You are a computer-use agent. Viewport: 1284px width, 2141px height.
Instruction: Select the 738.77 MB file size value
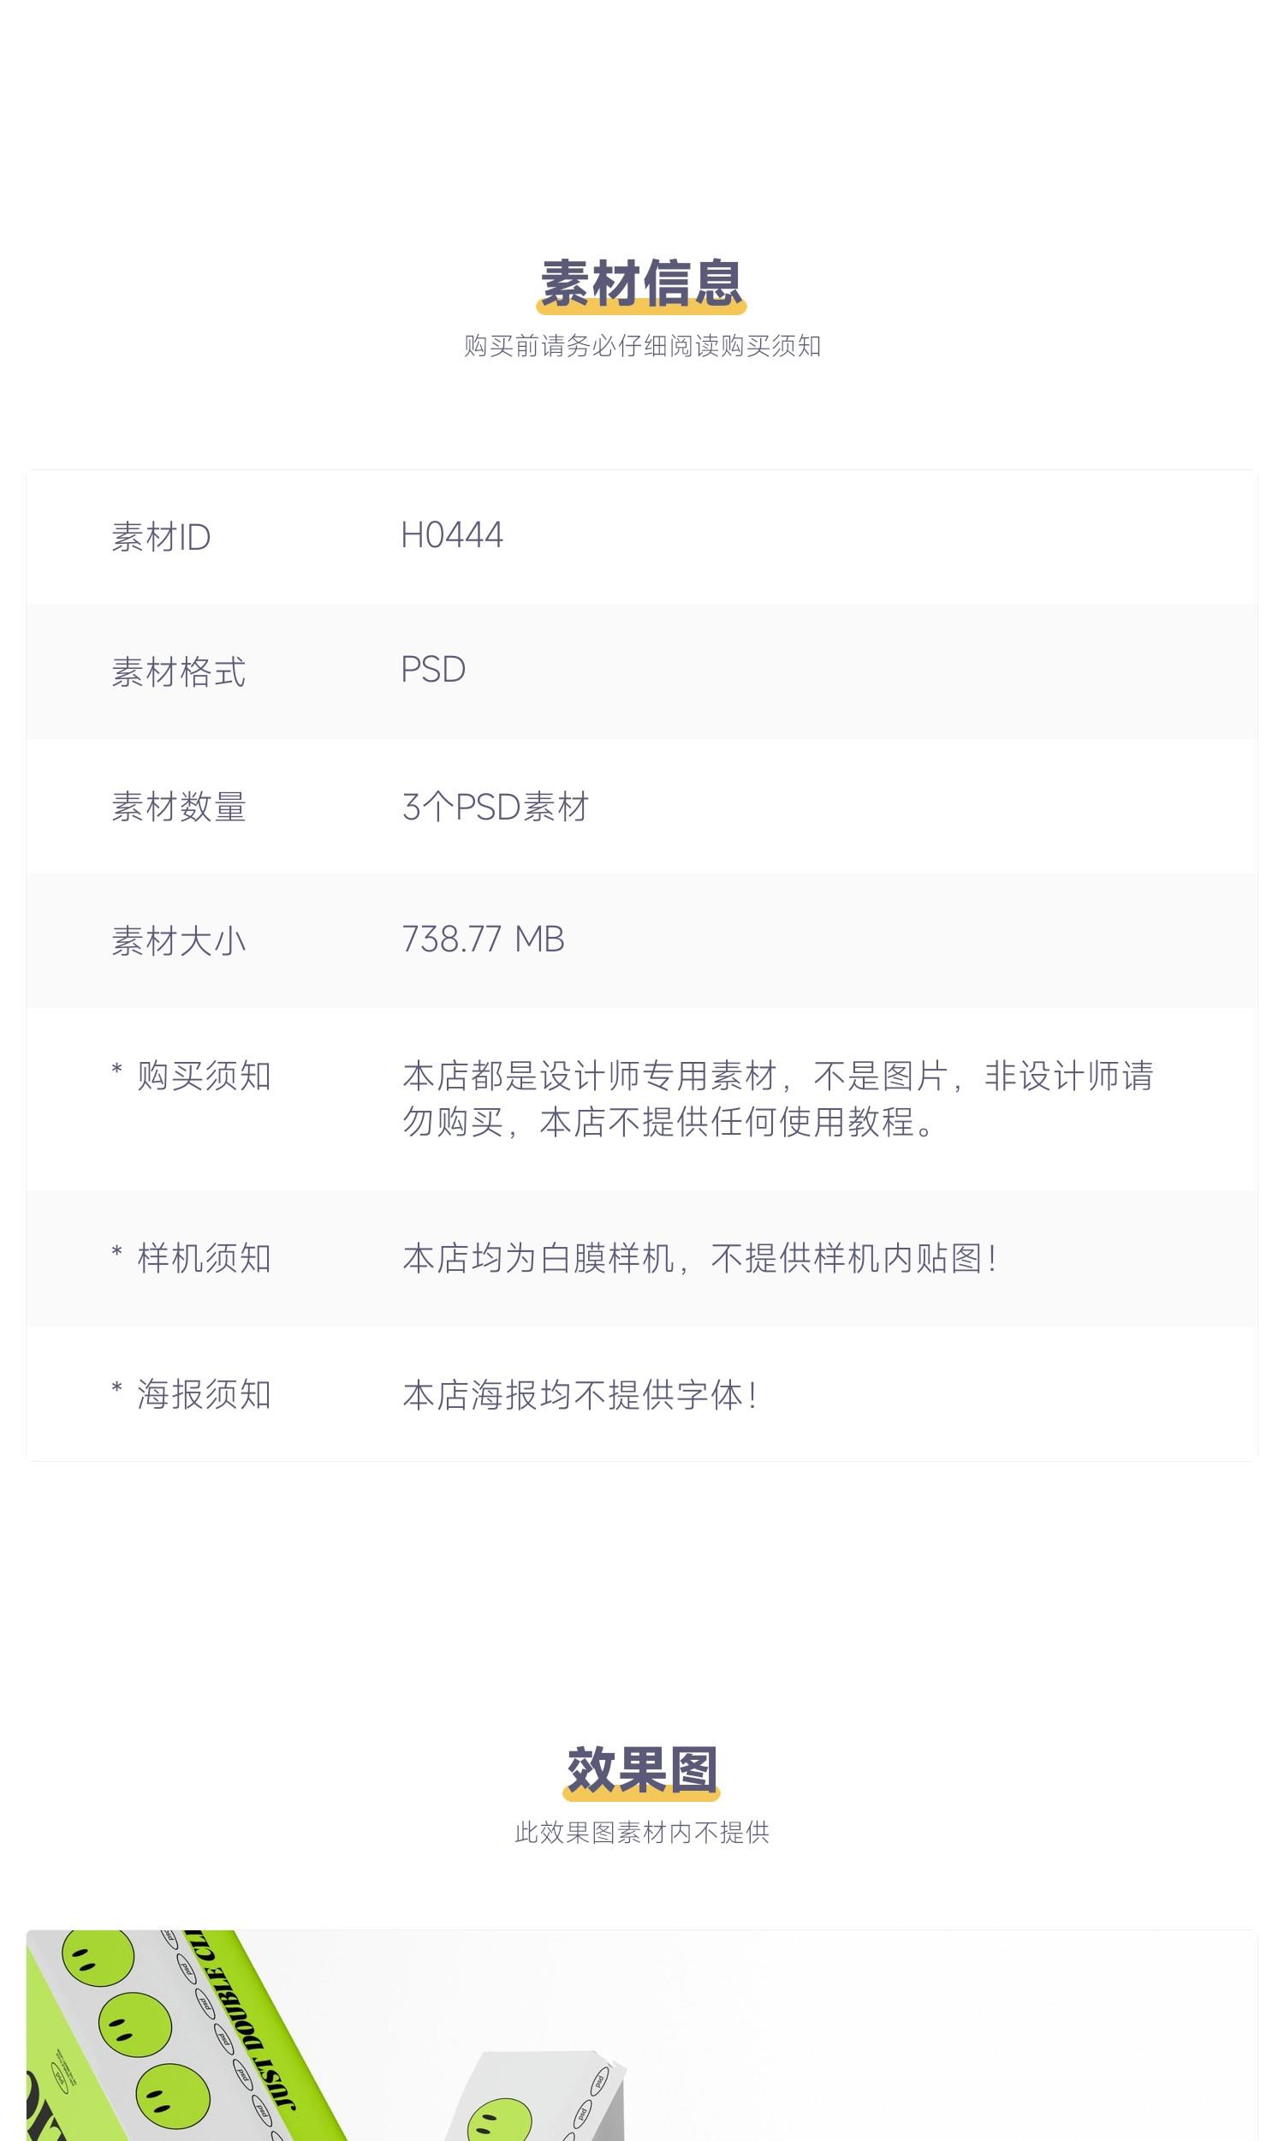pyautogui.click(x=484, y=939)
